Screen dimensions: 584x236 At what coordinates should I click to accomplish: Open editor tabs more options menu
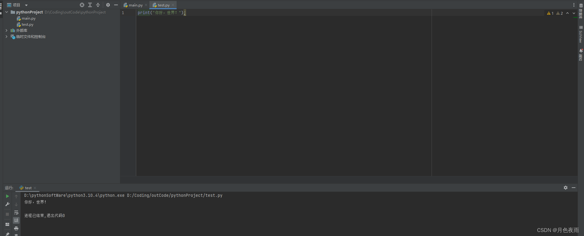point(574,5)
